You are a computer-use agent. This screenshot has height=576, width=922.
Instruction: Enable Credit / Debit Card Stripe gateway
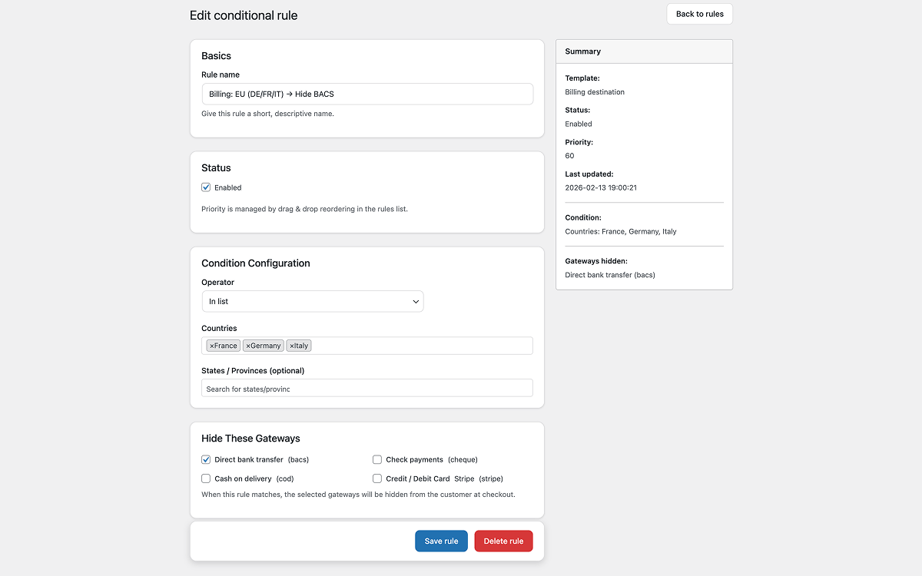pos(377,478)
